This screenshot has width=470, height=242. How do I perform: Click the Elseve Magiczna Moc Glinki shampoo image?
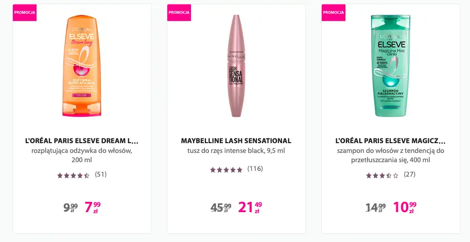coord(391,66)
